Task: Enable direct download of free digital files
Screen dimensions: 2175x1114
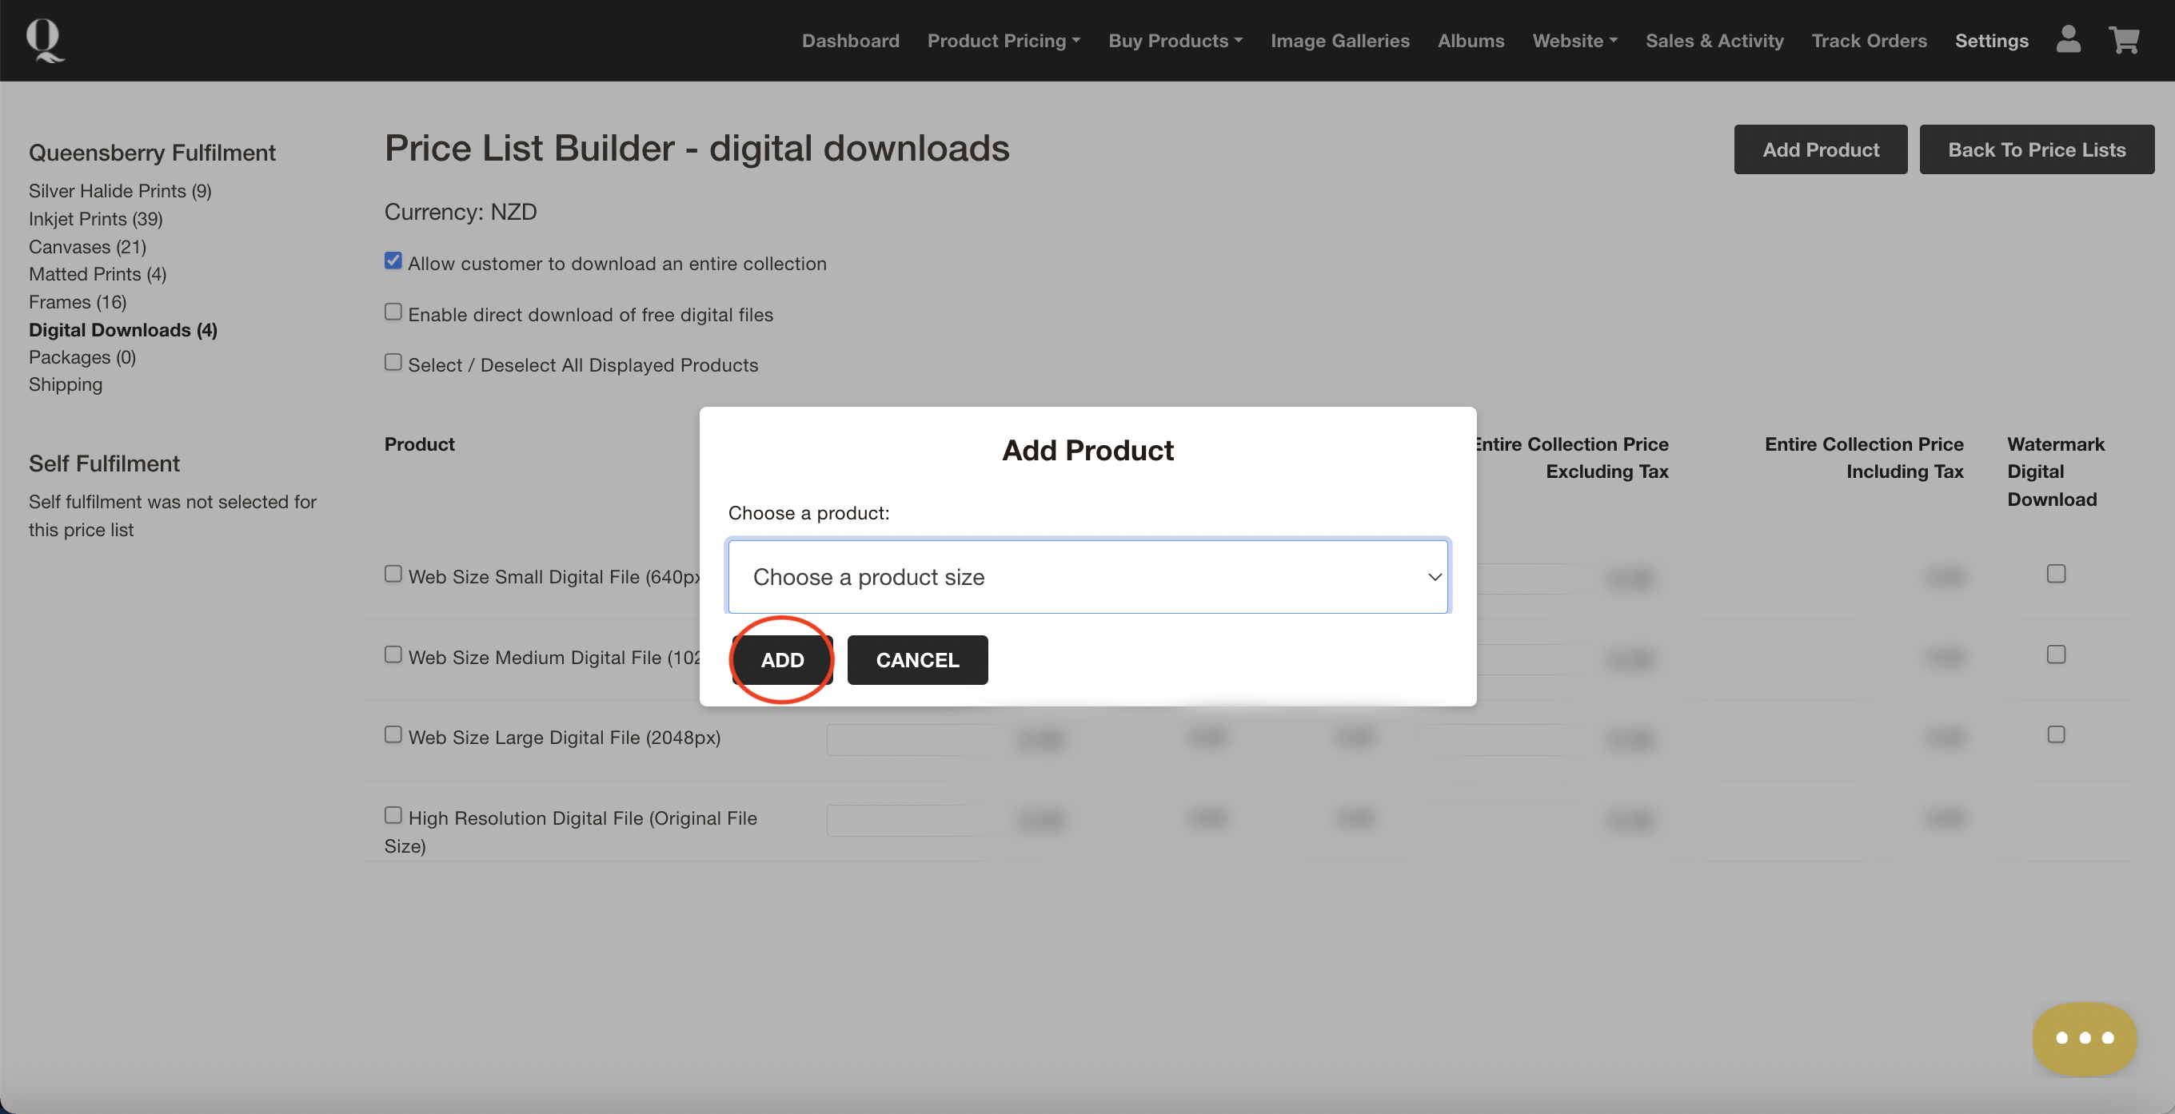Action: [393, 312]
